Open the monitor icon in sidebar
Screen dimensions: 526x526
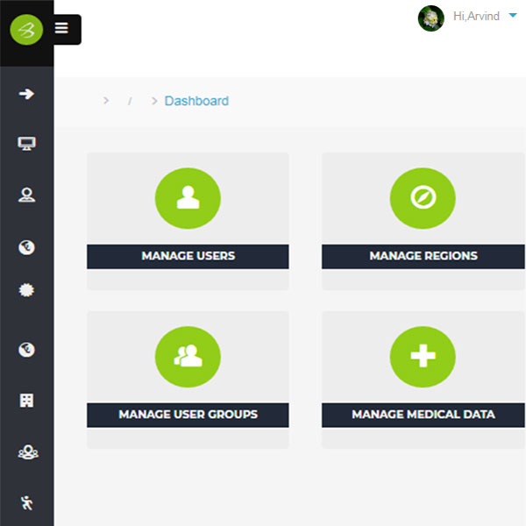tap(26, 144)
